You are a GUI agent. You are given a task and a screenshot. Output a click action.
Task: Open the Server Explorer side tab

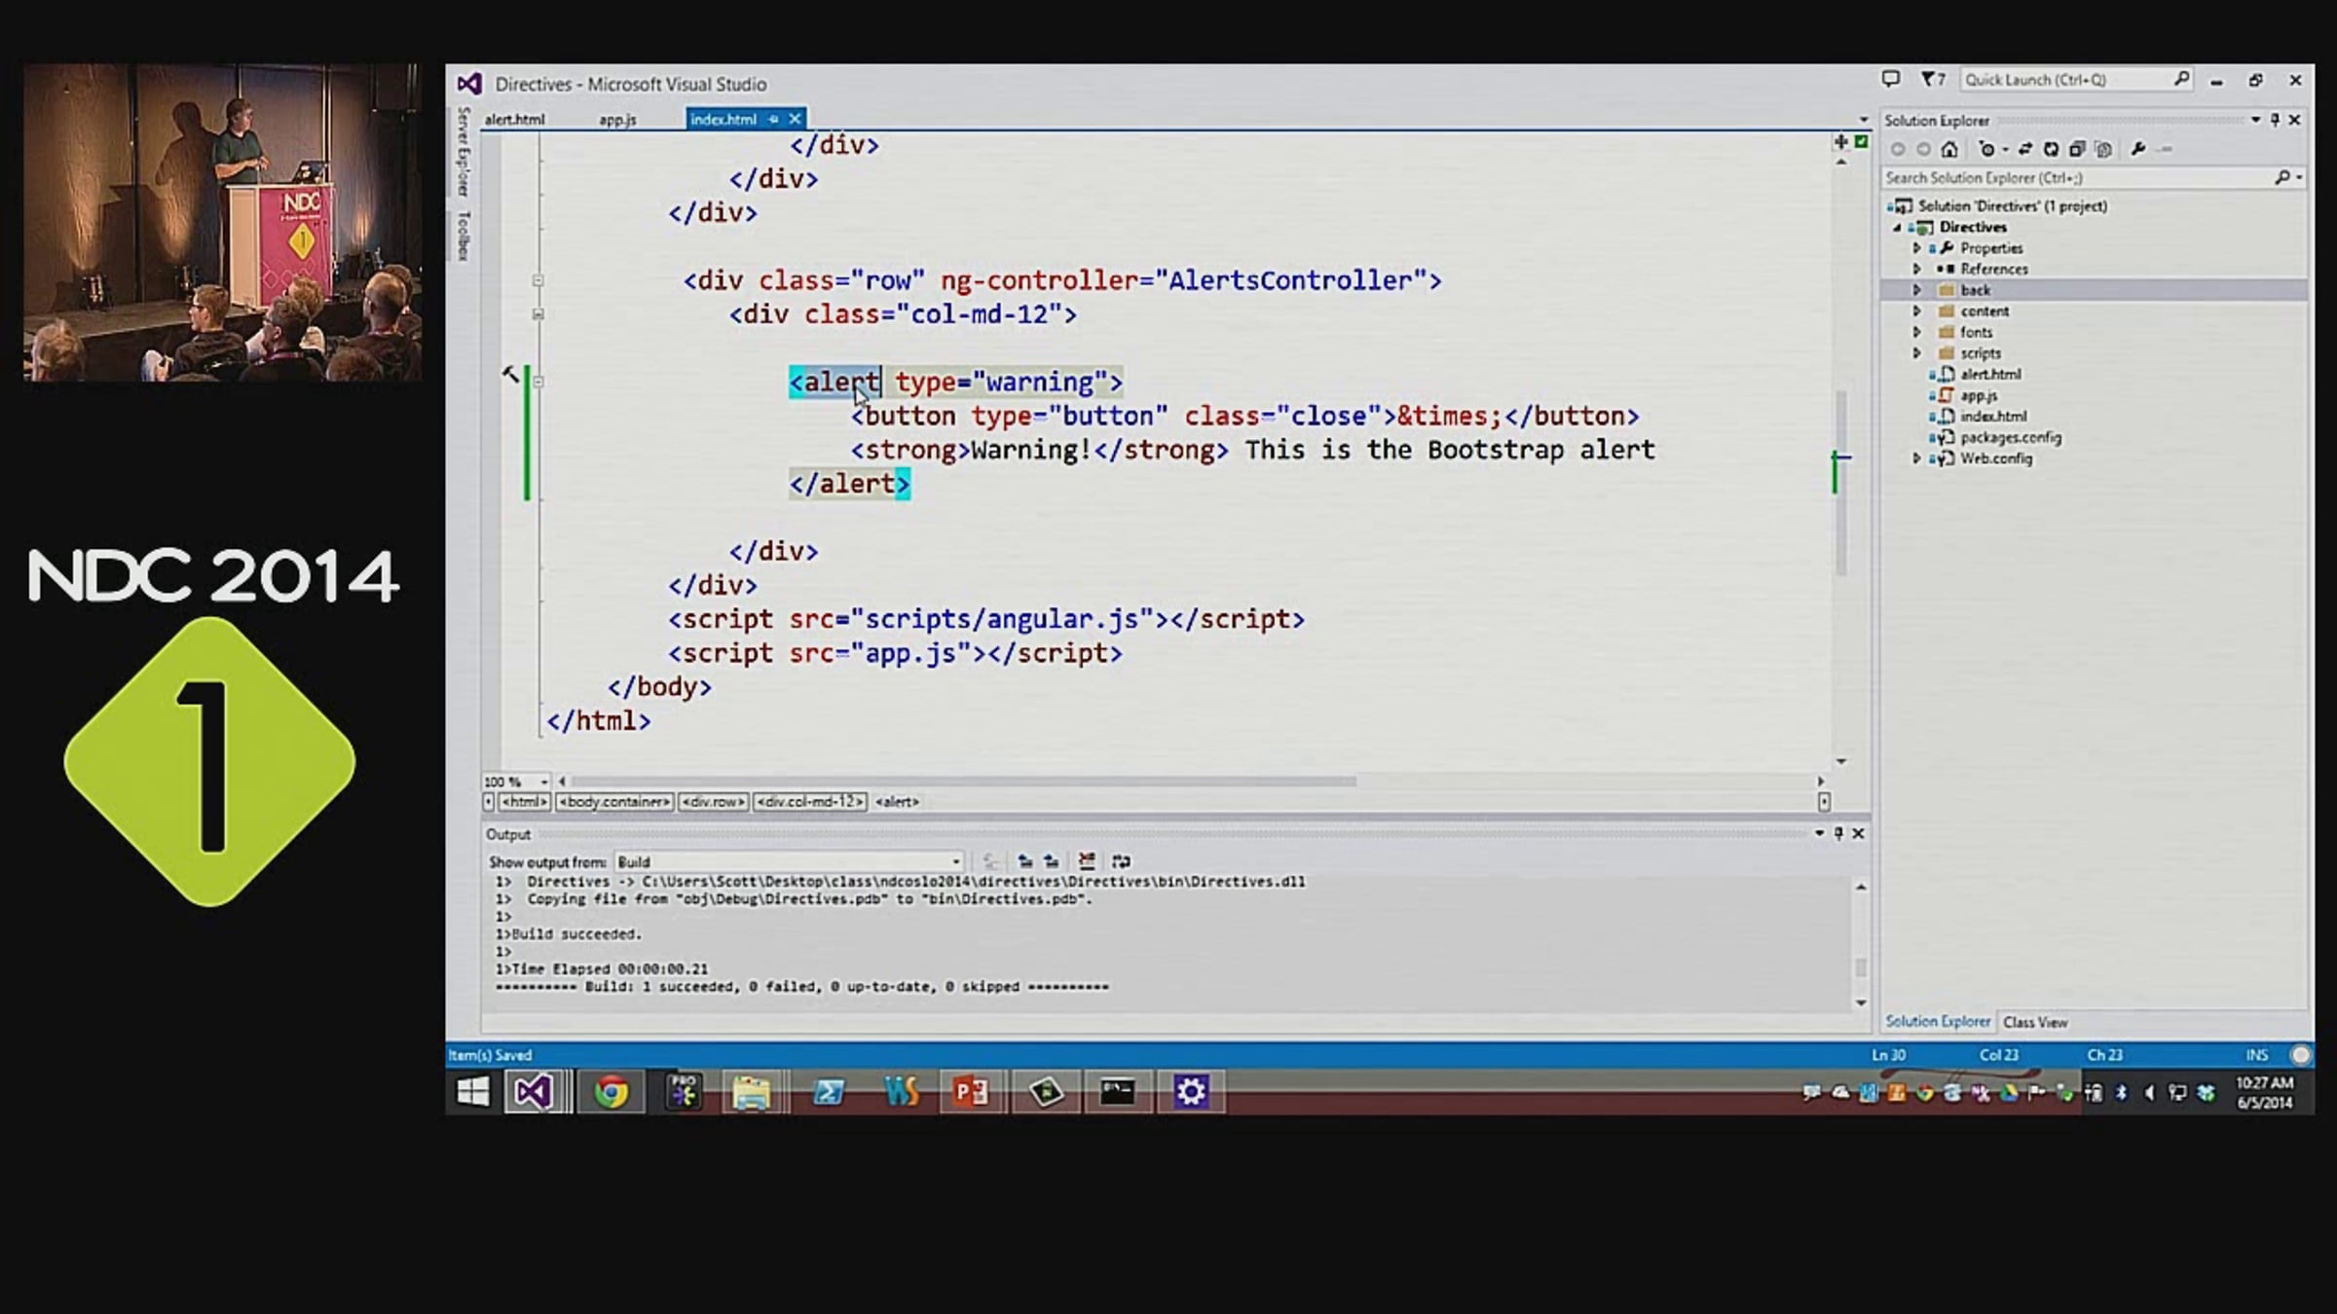pyautogui.click(x=464, y=151)
